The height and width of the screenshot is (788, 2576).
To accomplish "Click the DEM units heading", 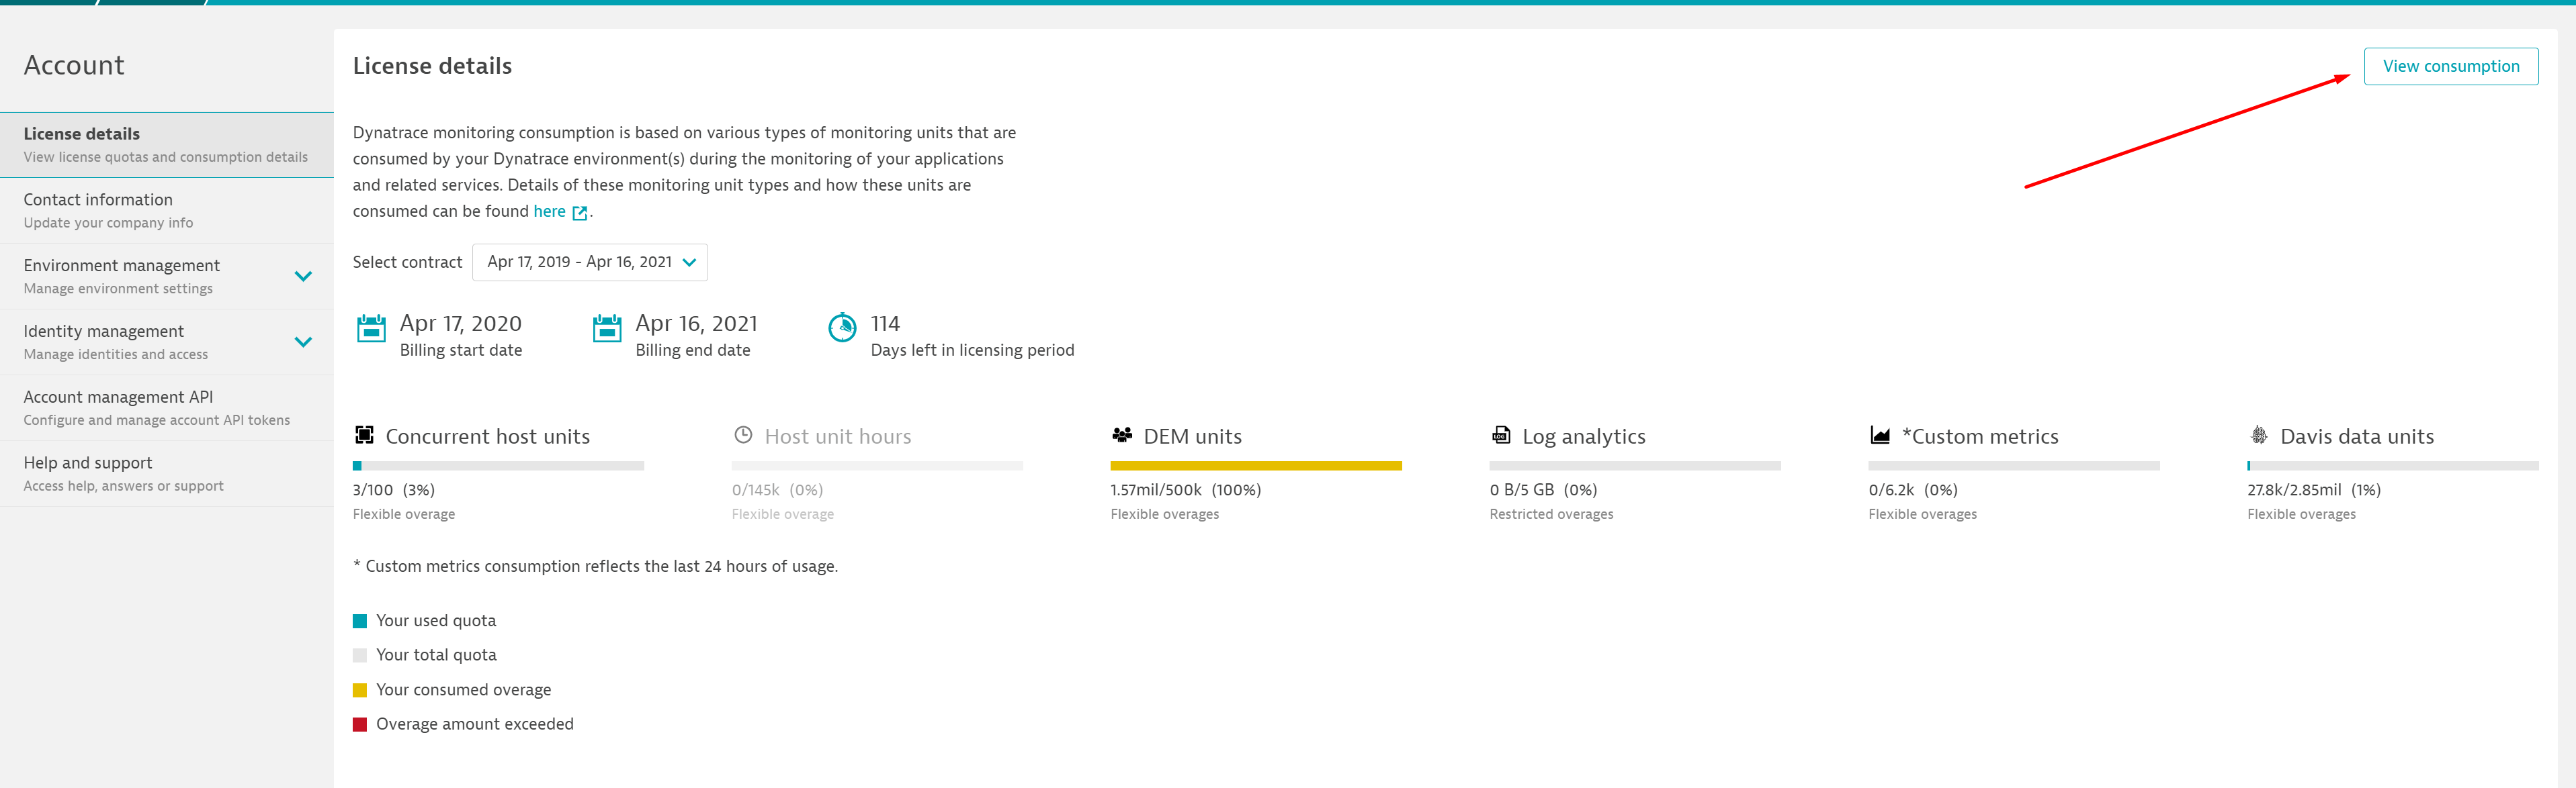I will tap(1192, 436).
